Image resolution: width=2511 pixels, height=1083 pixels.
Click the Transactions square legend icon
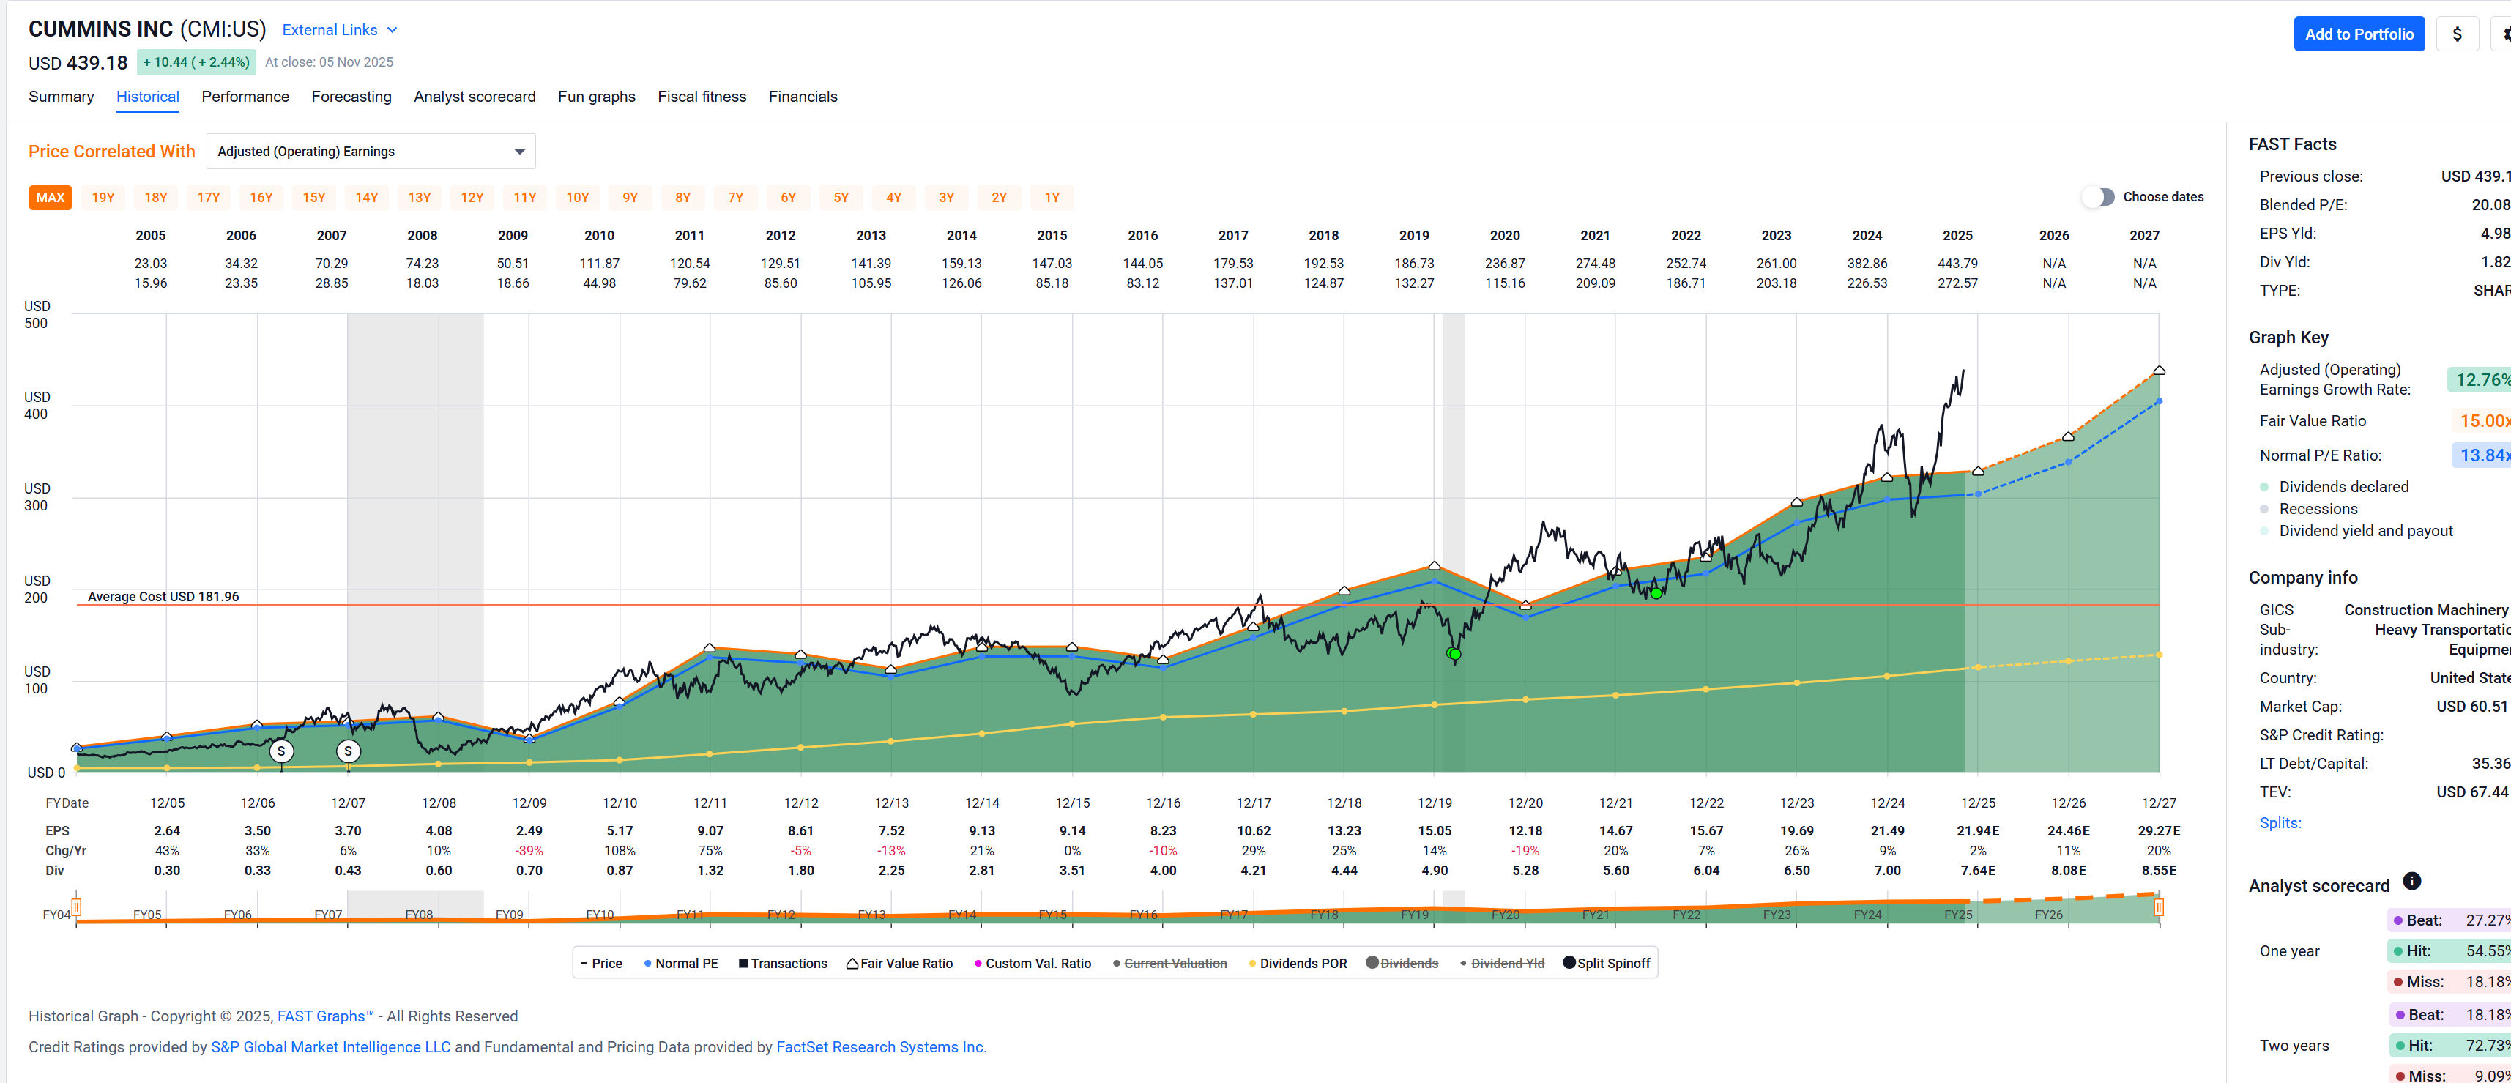pyautogui.click(x=743, y=963)
